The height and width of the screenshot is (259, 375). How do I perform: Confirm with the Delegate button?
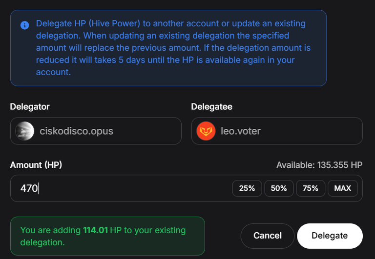click(330, 236)
